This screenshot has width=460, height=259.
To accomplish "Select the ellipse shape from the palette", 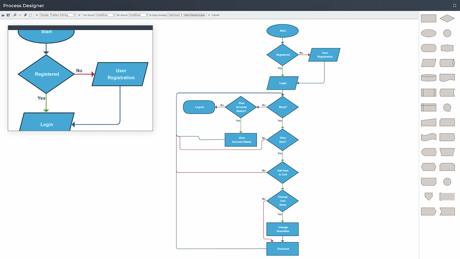I will pyautogui.click(x=428, y=33).
